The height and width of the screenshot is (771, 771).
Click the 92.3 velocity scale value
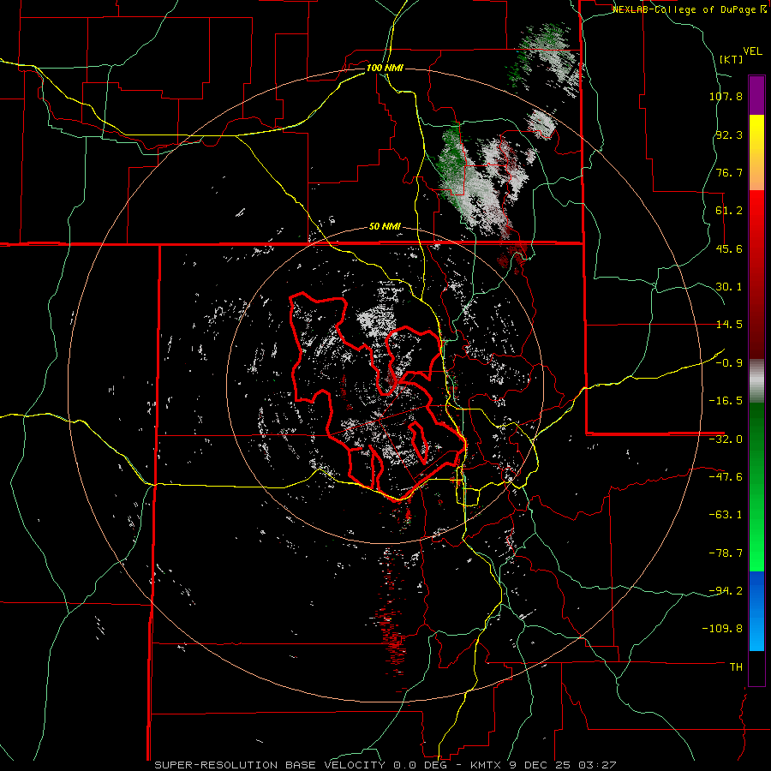click(x=729, y=134)
